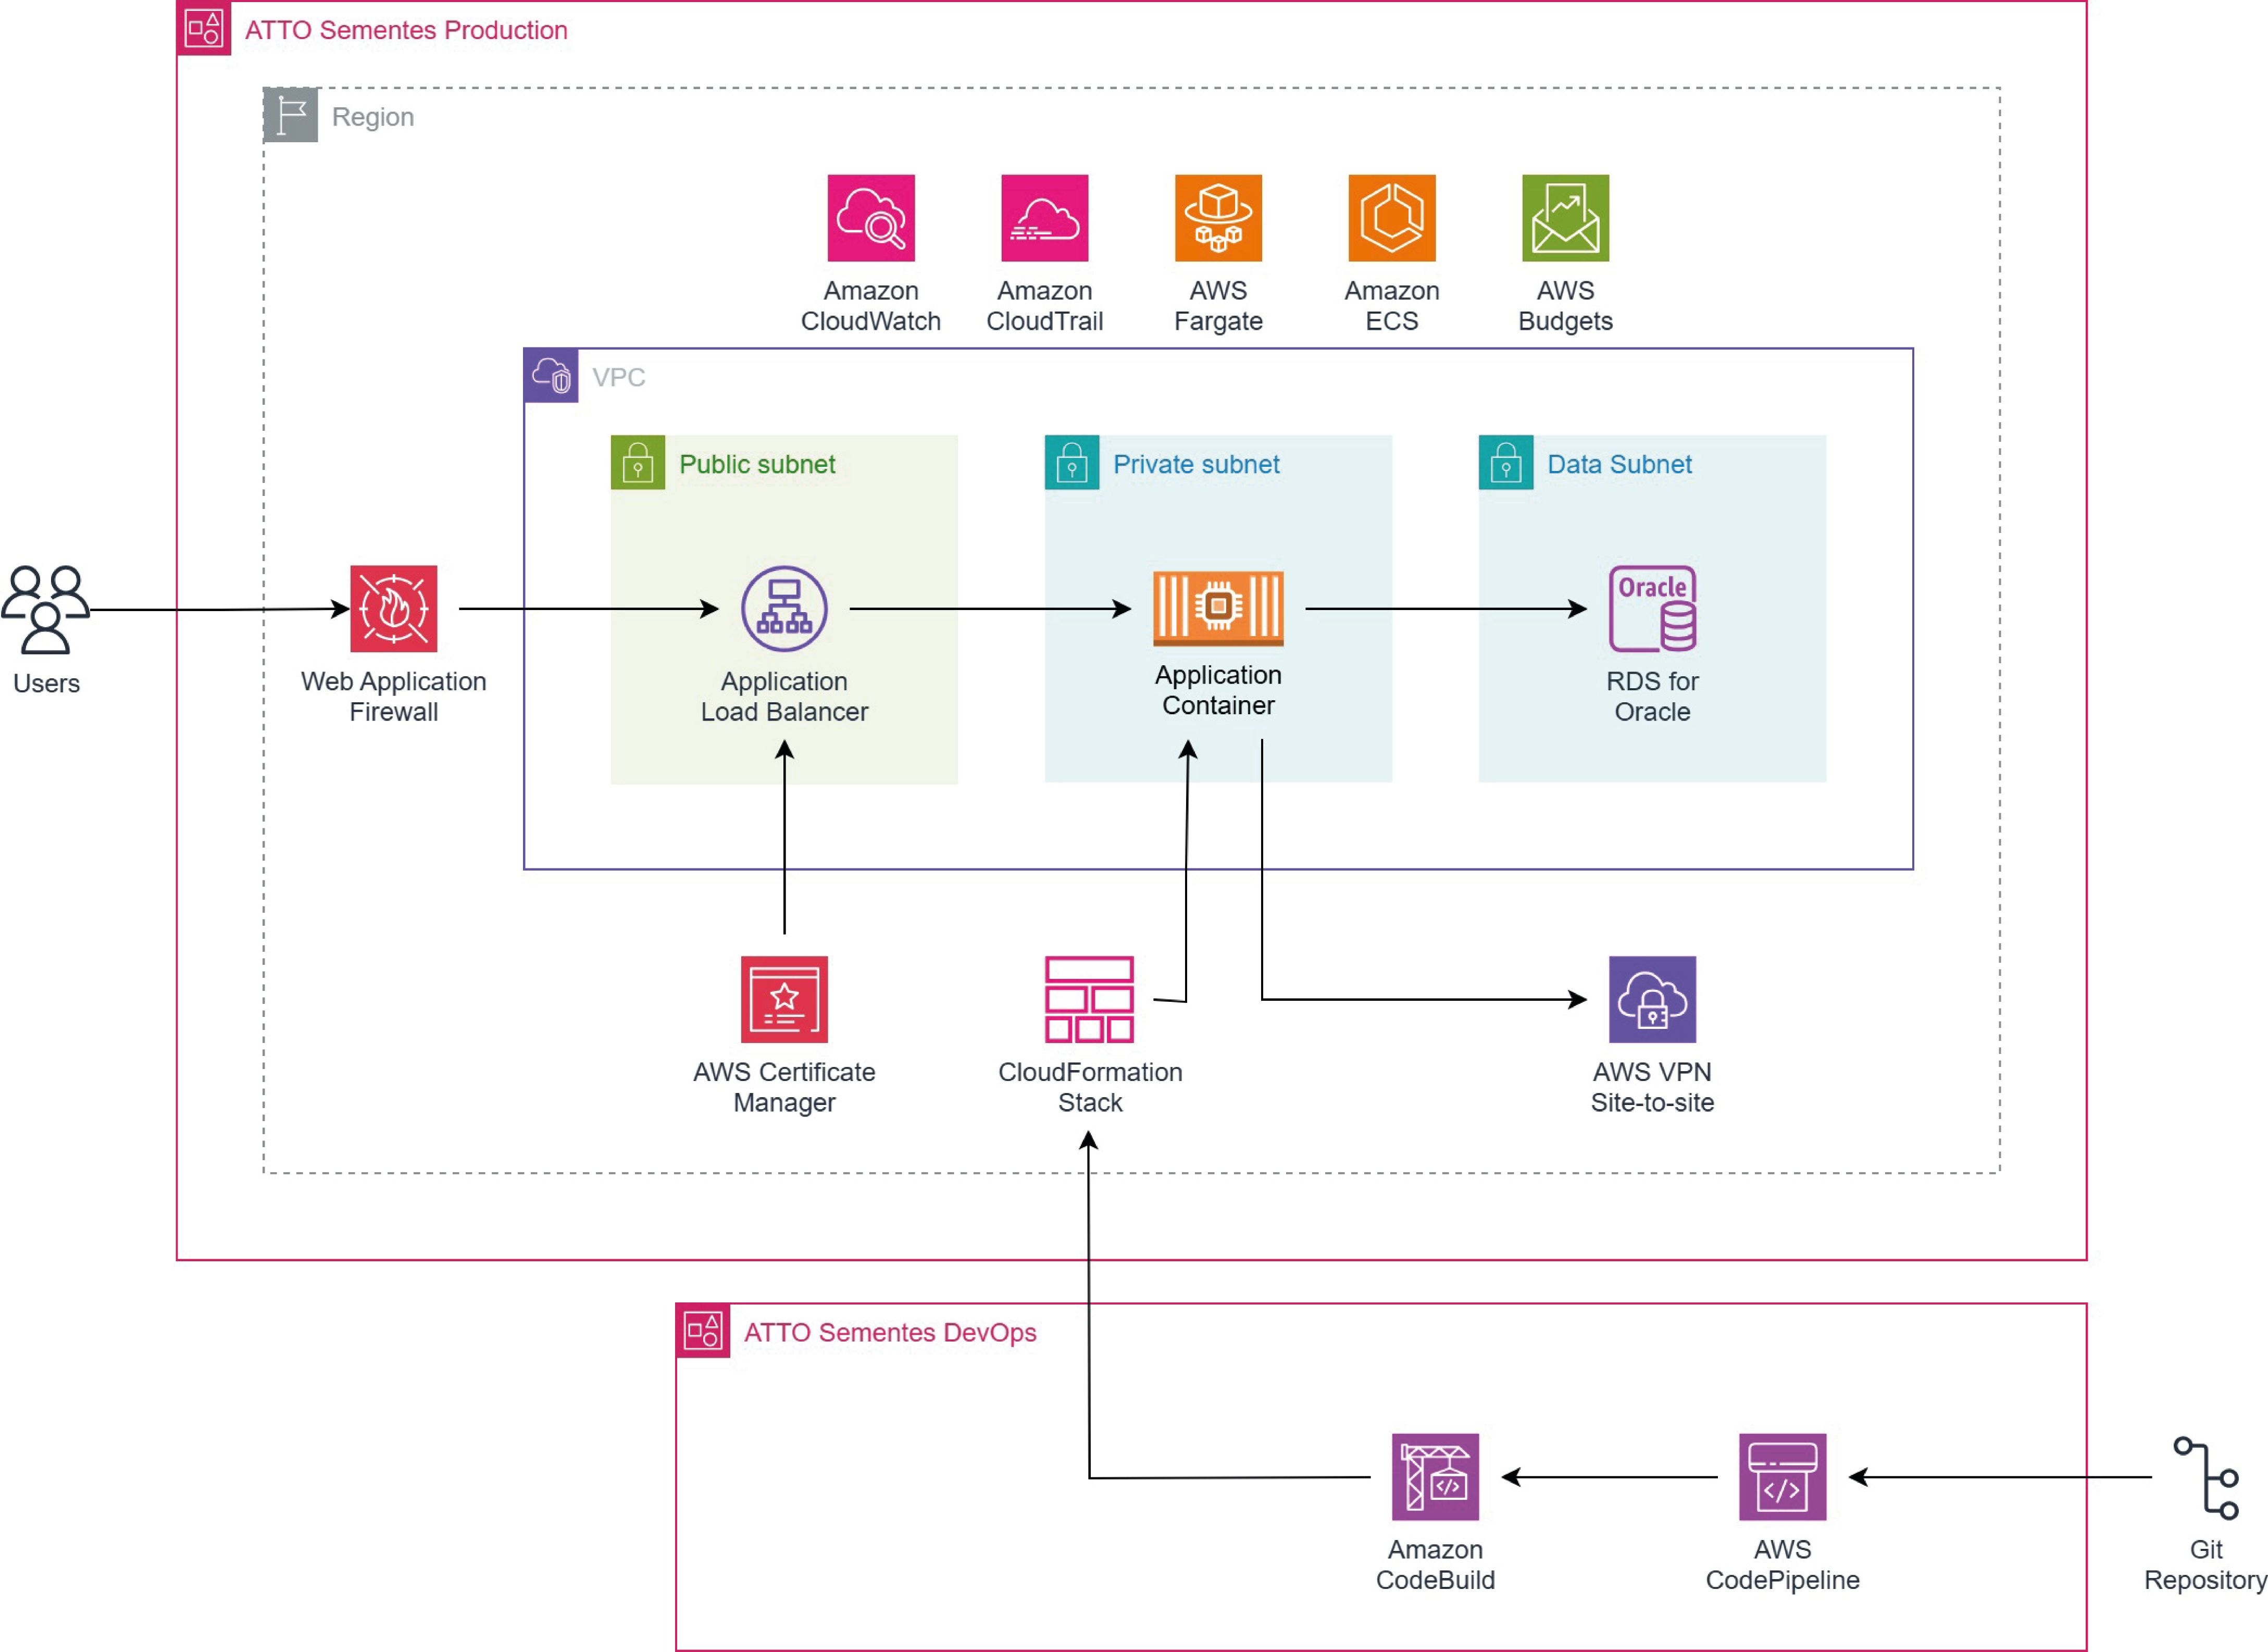
Task: Select the AWS VPN Site-to-site icon
Action: pos(1652,999)
